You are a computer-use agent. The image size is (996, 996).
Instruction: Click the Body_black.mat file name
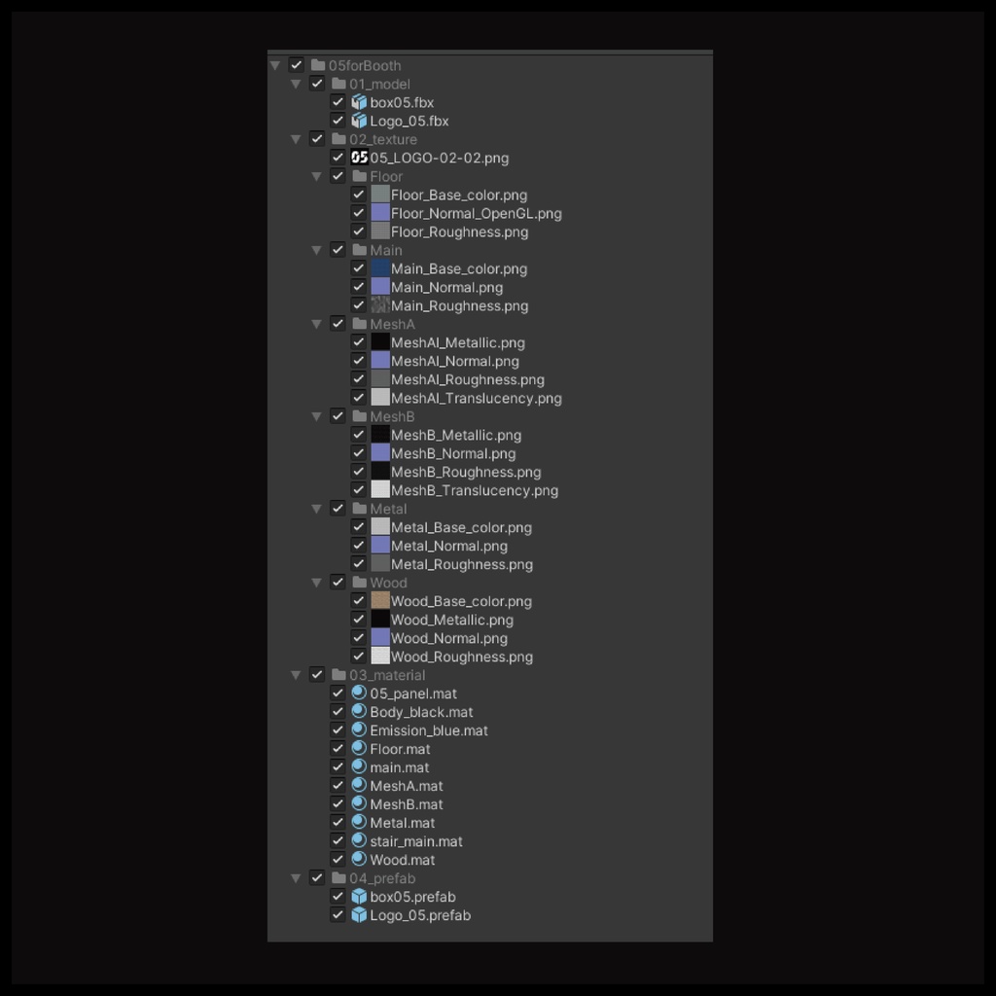coord(421,712)
